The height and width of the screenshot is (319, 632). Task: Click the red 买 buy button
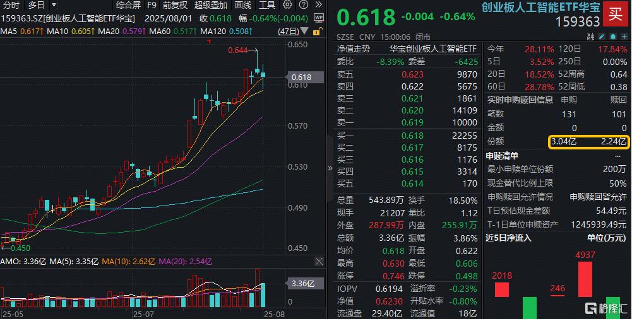tap(616, 14)
